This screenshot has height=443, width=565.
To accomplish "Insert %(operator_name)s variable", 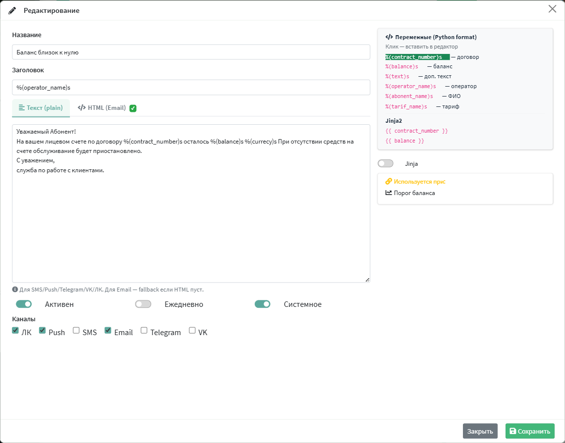I will pos(411,86).
